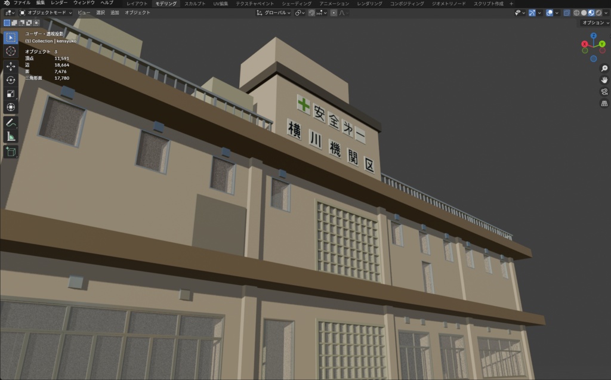The width and height of the screenshot is (611, 380).
Task: Toggle X-ray view
Action: coord(567,13)
